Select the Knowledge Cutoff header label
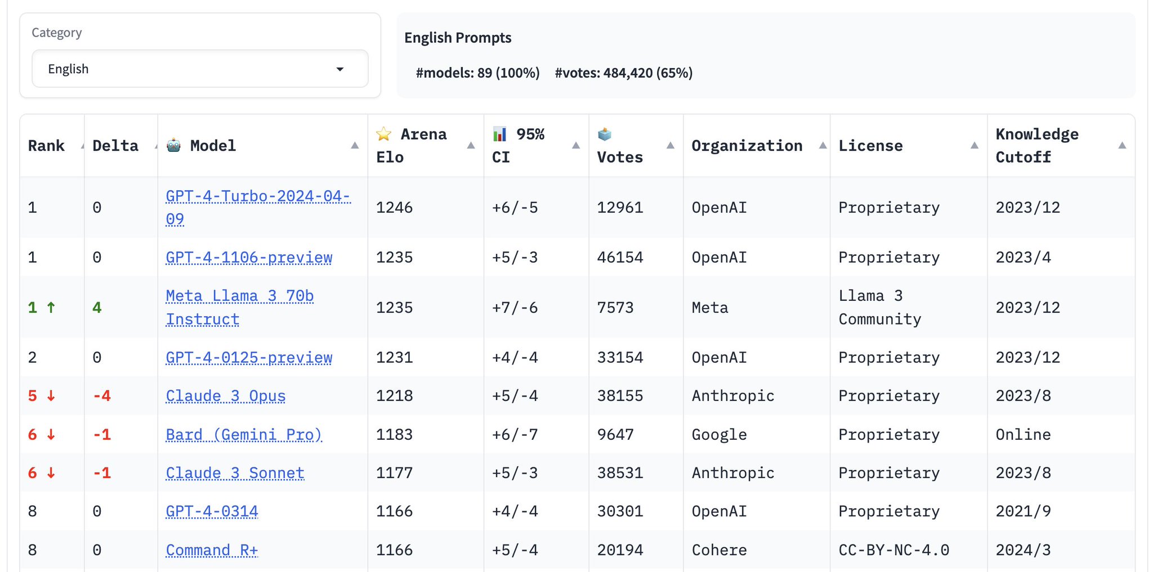Viewport: 1153px width, 572px height. coord(1037,146)
